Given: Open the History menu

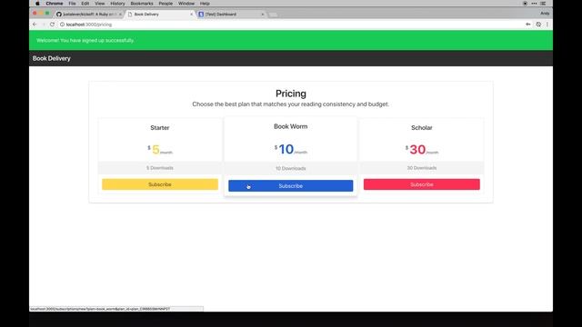Looking at the screenshot, I should [117, 4].
